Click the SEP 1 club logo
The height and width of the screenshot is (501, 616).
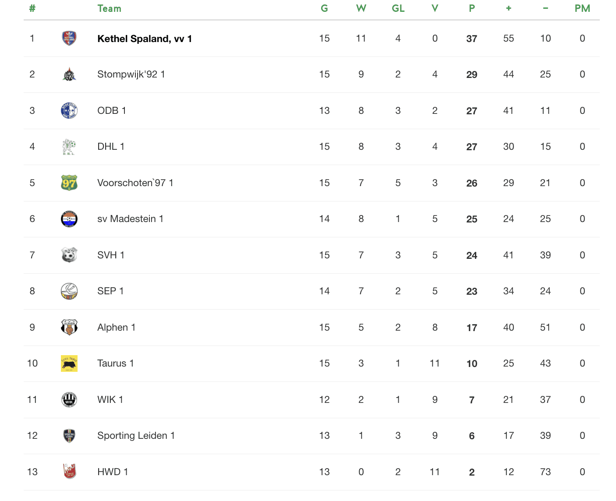[69, 291]
